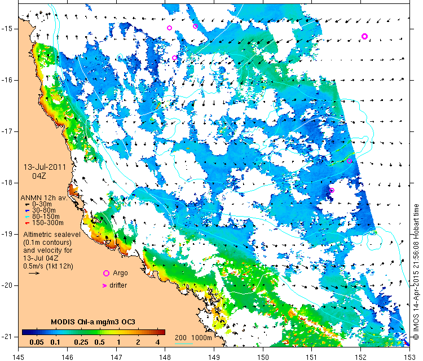Click the '149' longitude axis label
Screen dimensions: 423x361
pos(214,357)
